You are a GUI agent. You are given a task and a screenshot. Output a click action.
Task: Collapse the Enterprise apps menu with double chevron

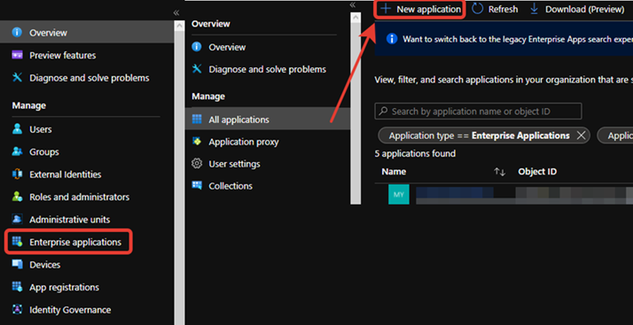(353, 4)
